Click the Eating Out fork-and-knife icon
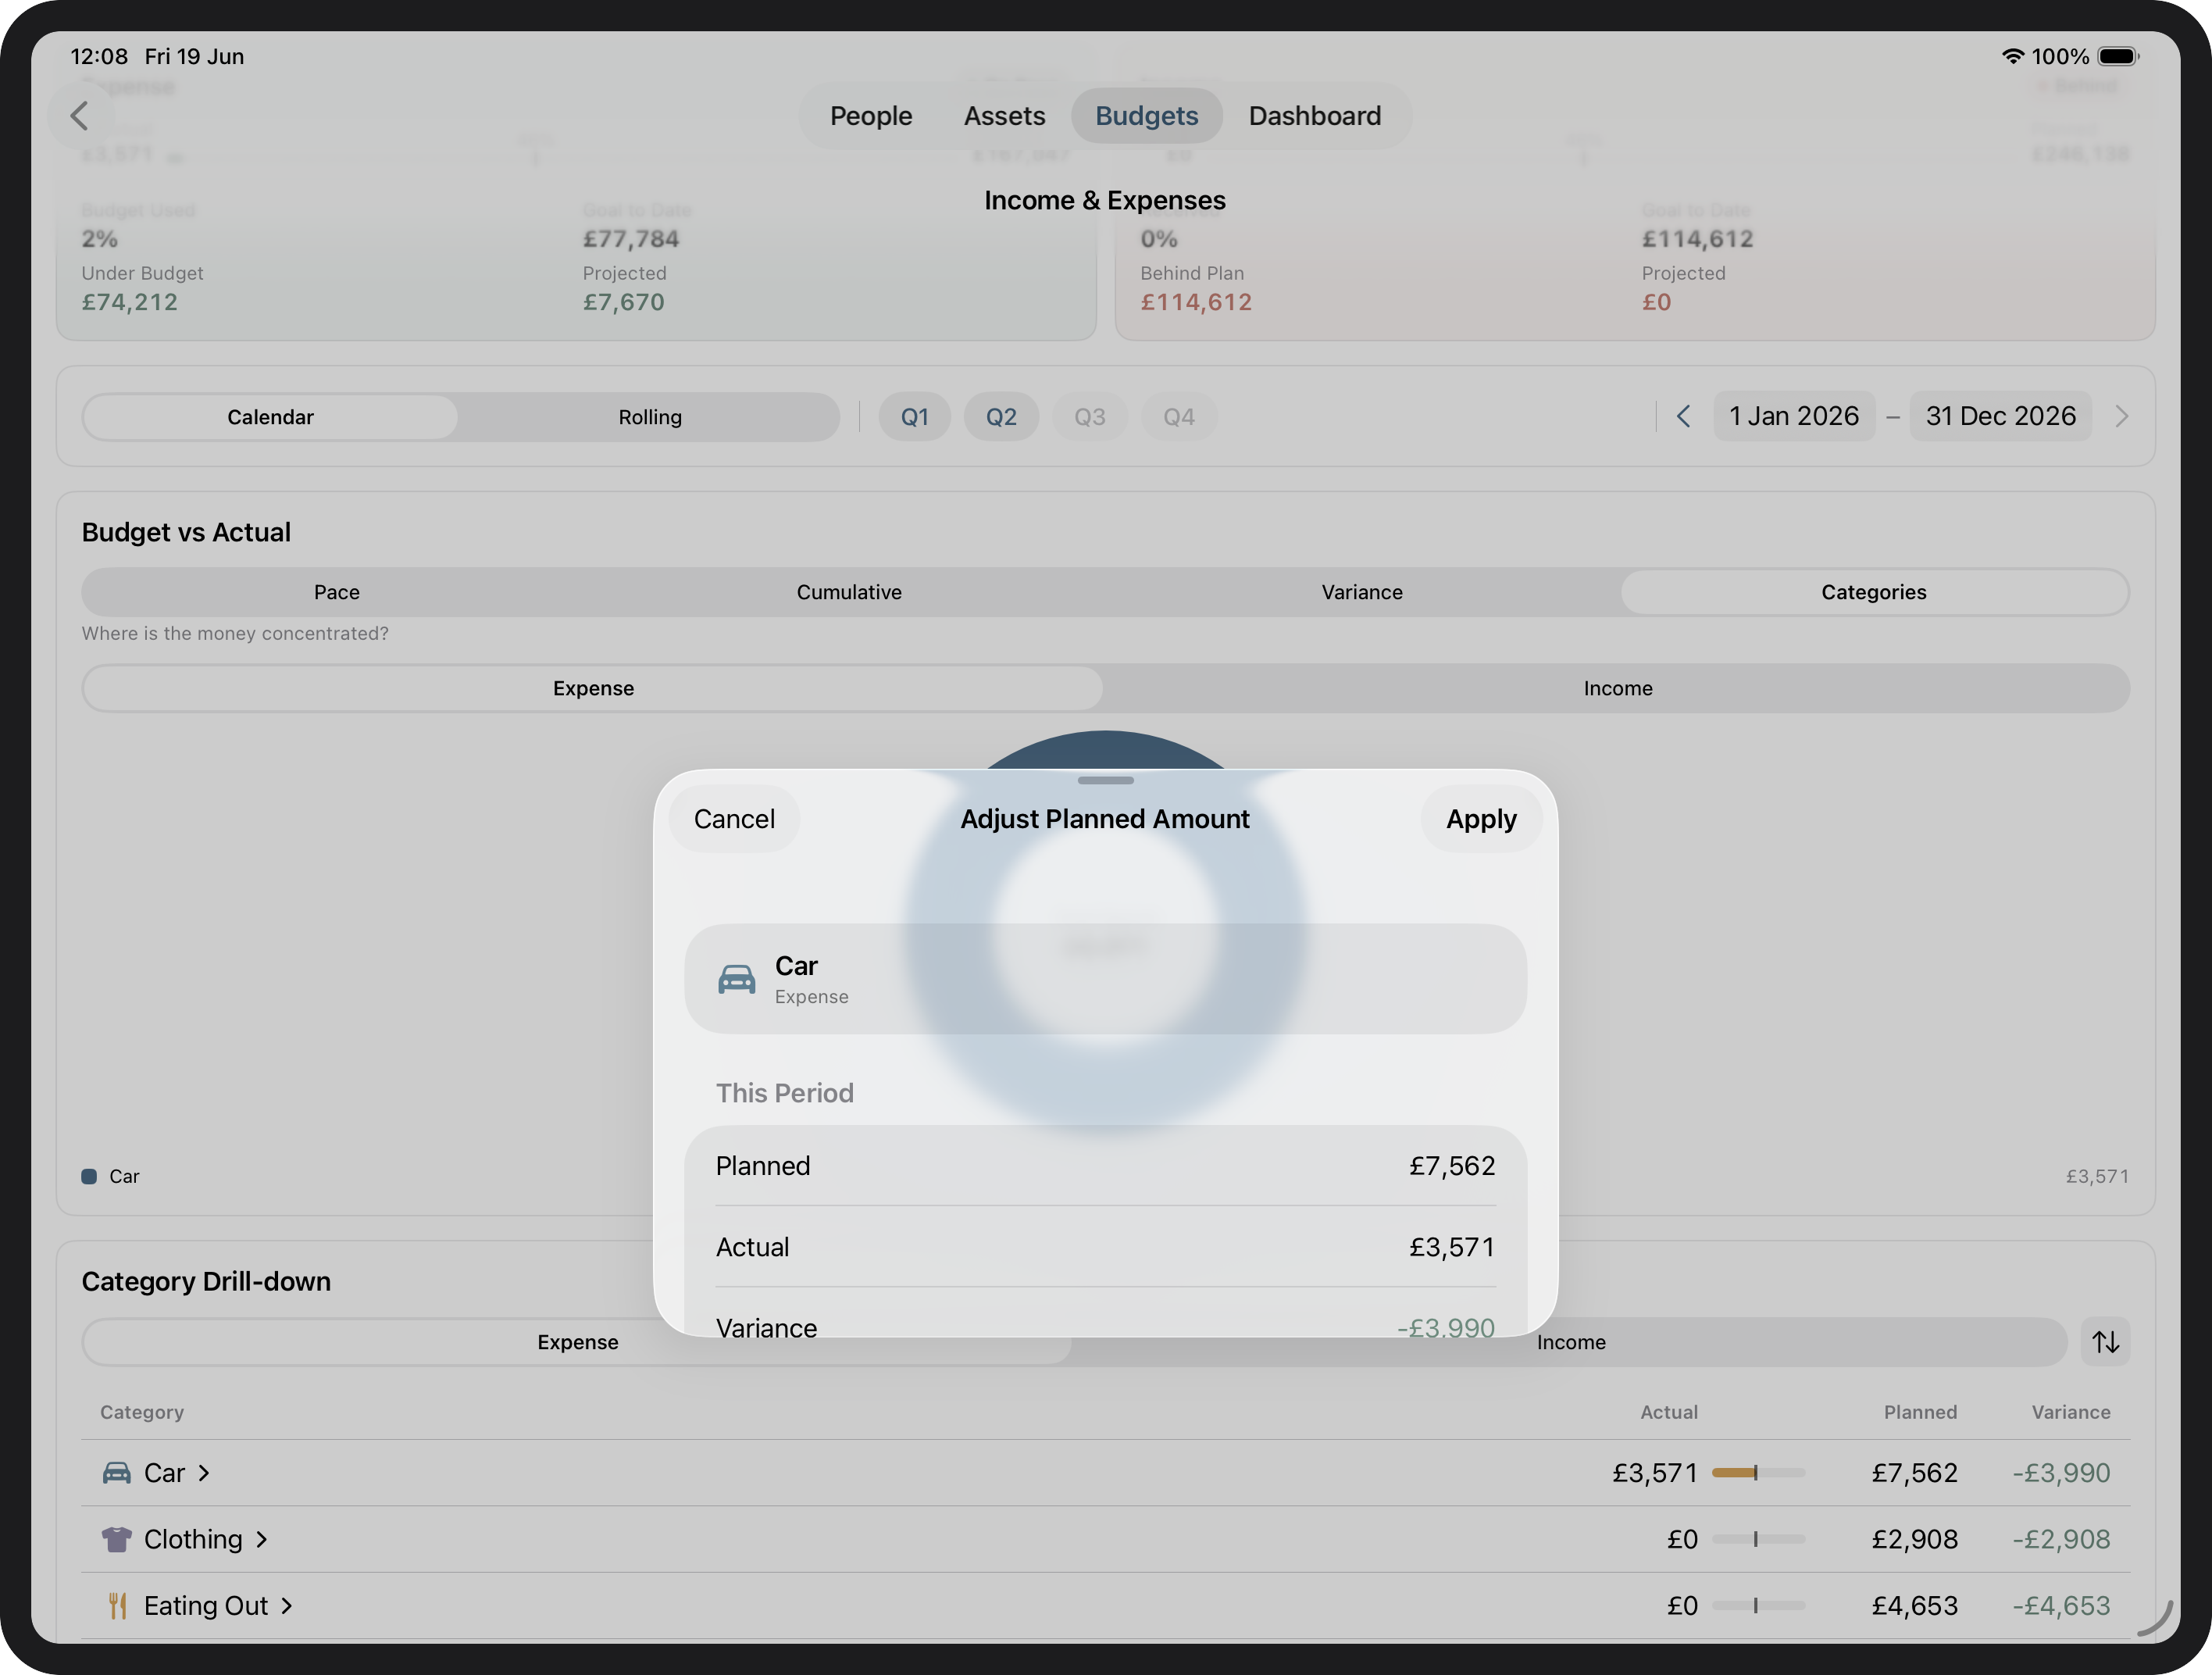 point(117,1606)
